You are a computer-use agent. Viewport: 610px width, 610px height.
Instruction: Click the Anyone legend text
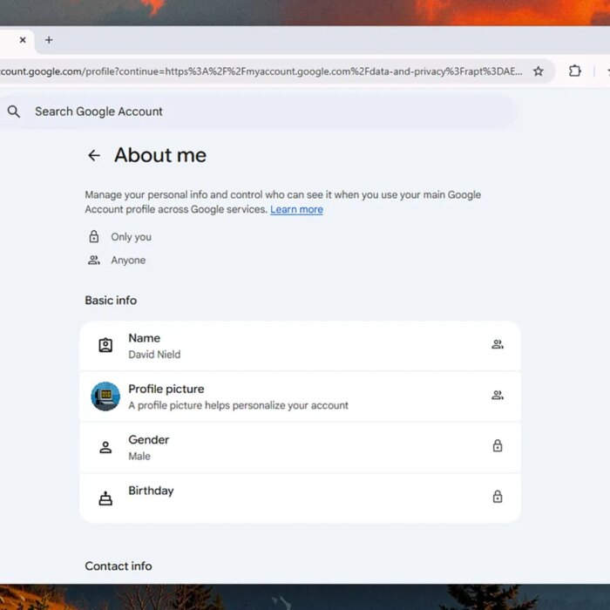(x=128, y=260)
